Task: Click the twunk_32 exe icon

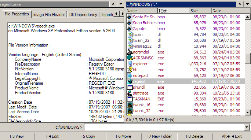Action: 130,111
